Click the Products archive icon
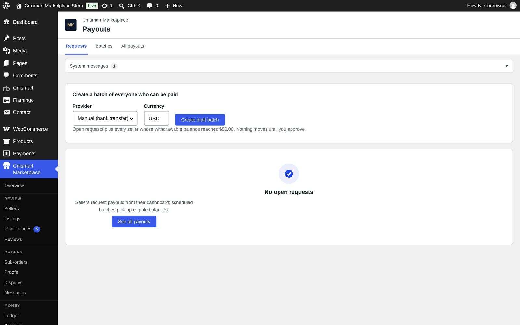Image resolution: width=520 pixels, height=325 pixels. point(6,141)
